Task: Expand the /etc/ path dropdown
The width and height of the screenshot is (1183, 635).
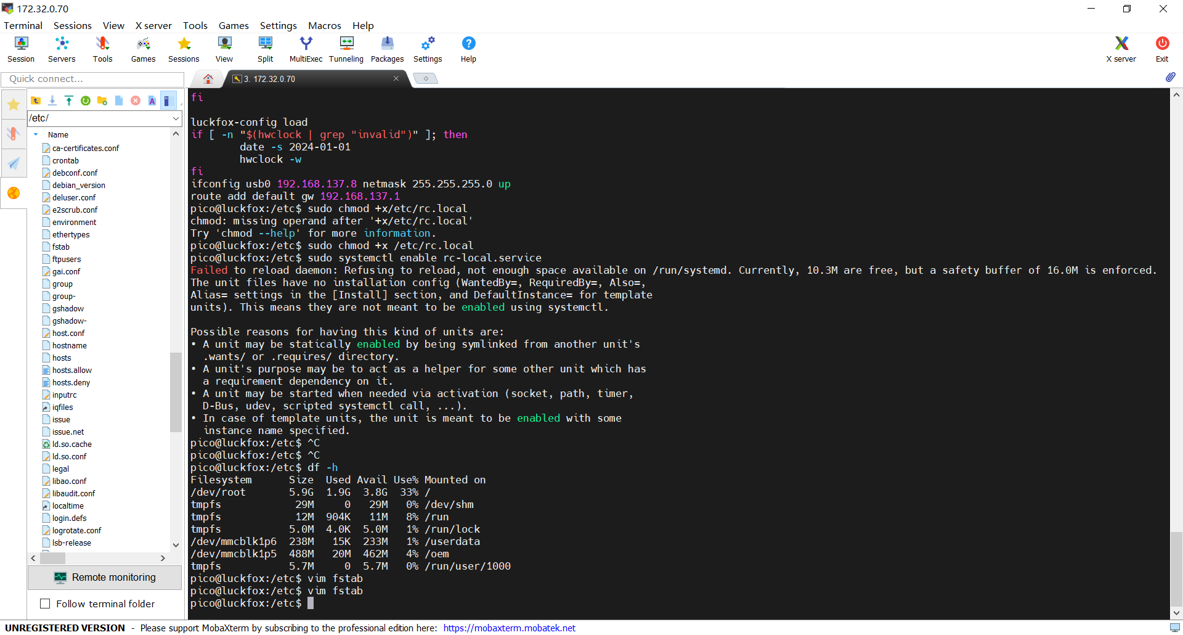Action: pyautogui.click(x=176, y=118)
